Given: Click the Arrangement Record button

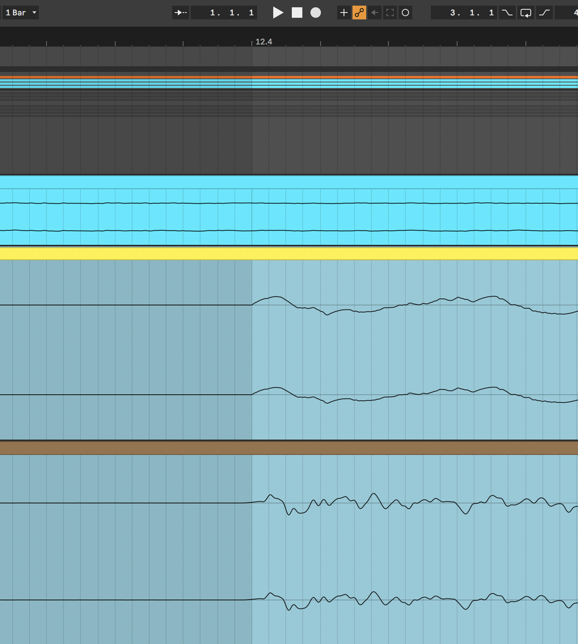Looking at the screenshot, I should point(316,13).
